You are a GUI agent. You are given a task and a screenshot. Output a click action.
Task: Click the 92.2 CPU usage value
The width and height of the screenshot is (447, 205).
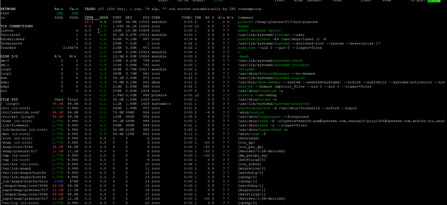point(89,22)
